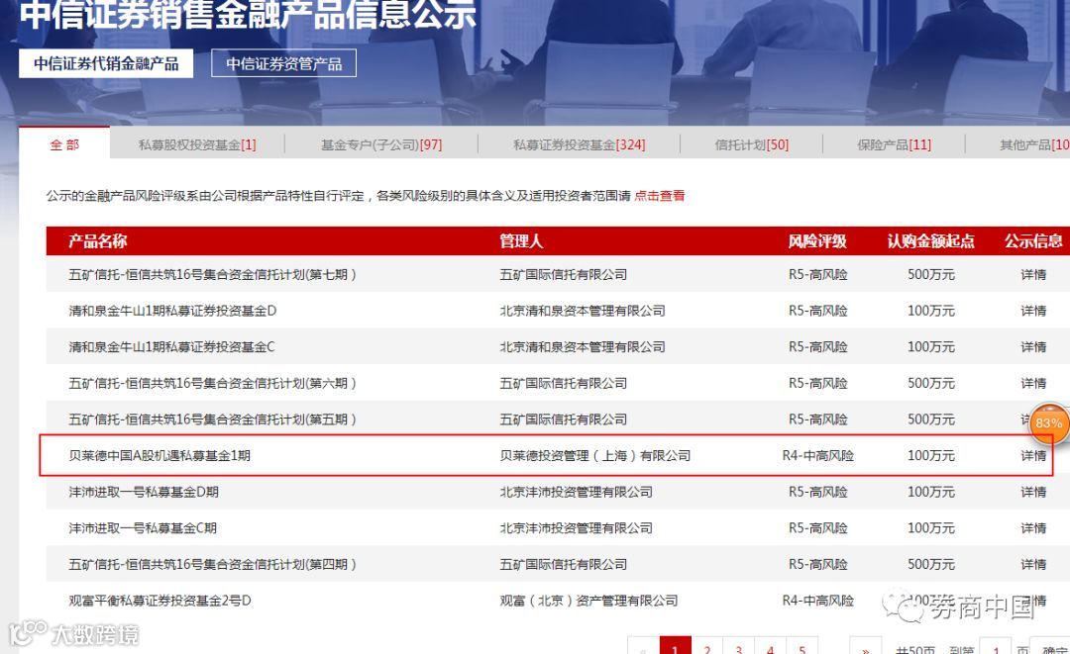Click 100万元 amount in 贝莱德 row
The height and width of the screenshot is (654, 1070).
[930, 455]
